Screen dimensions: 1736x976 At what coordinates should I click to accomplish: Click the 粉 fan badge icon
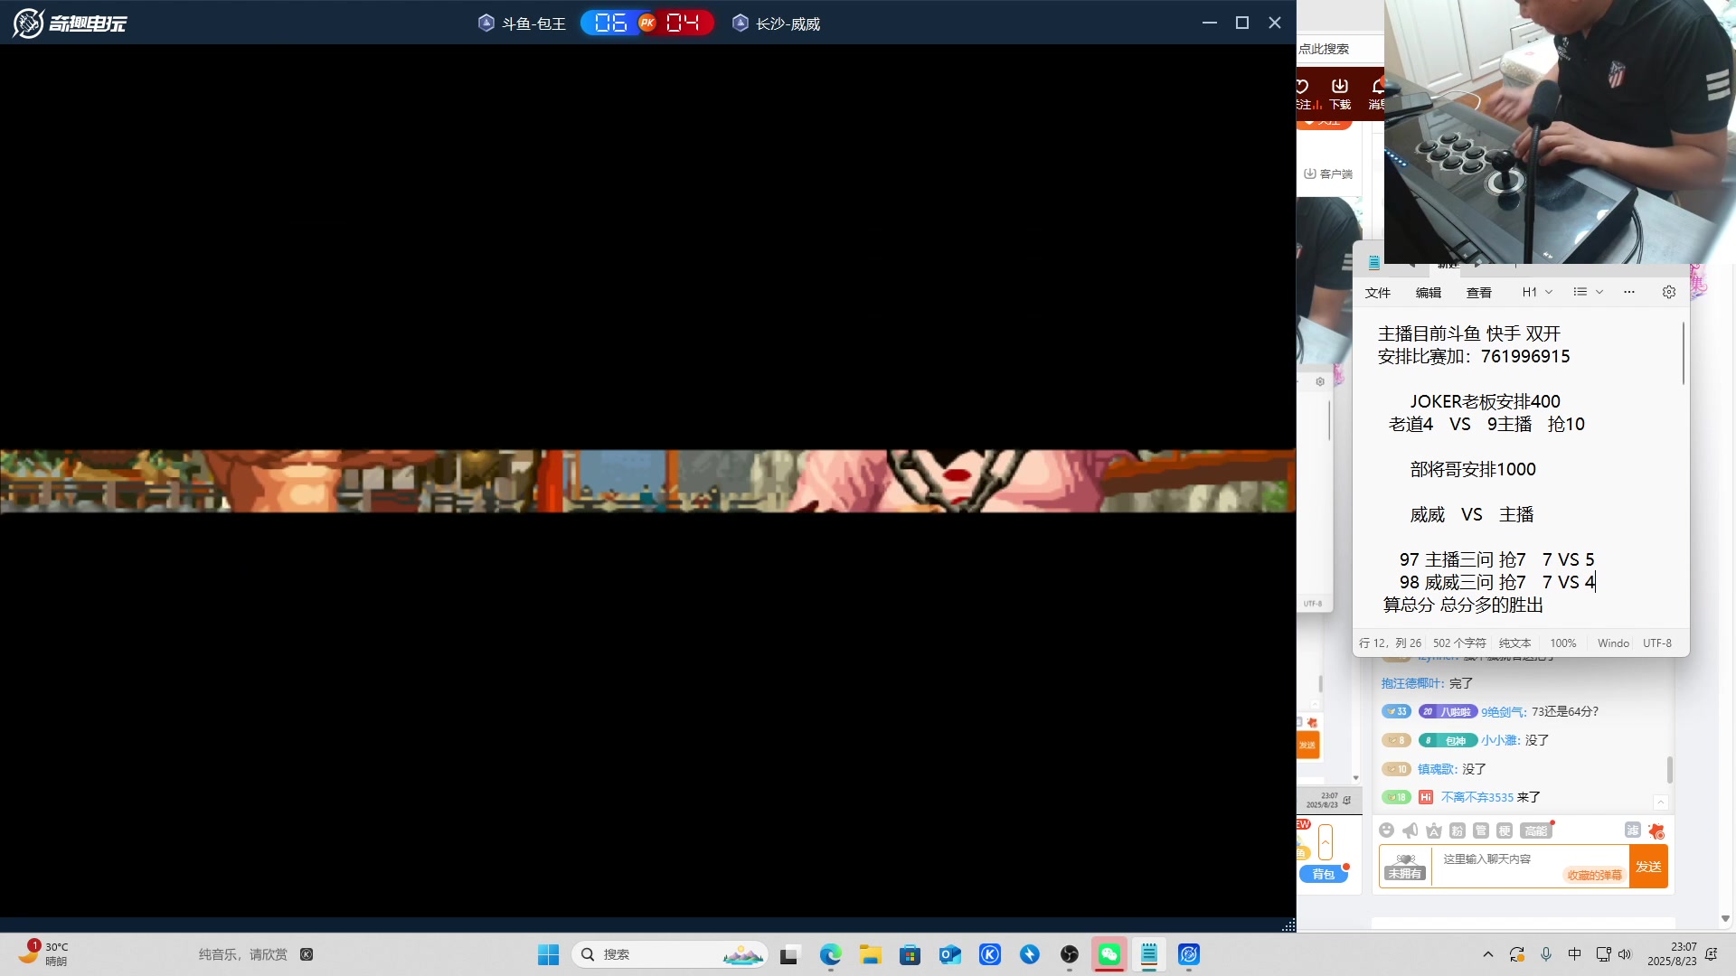coord(1457,831)
